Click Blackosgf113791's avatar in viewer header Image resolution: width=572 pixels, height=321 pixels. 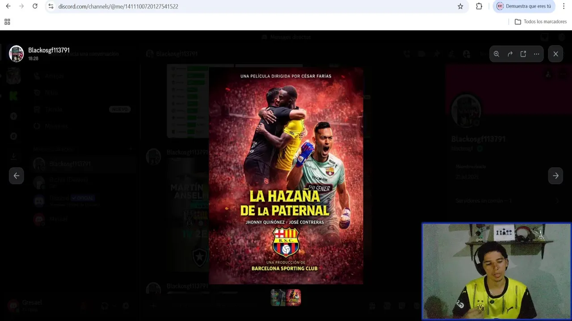[x=17, y=53]
